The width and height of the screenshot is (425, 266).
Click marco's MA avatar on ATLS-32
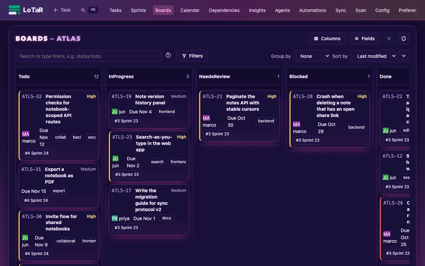26,134
